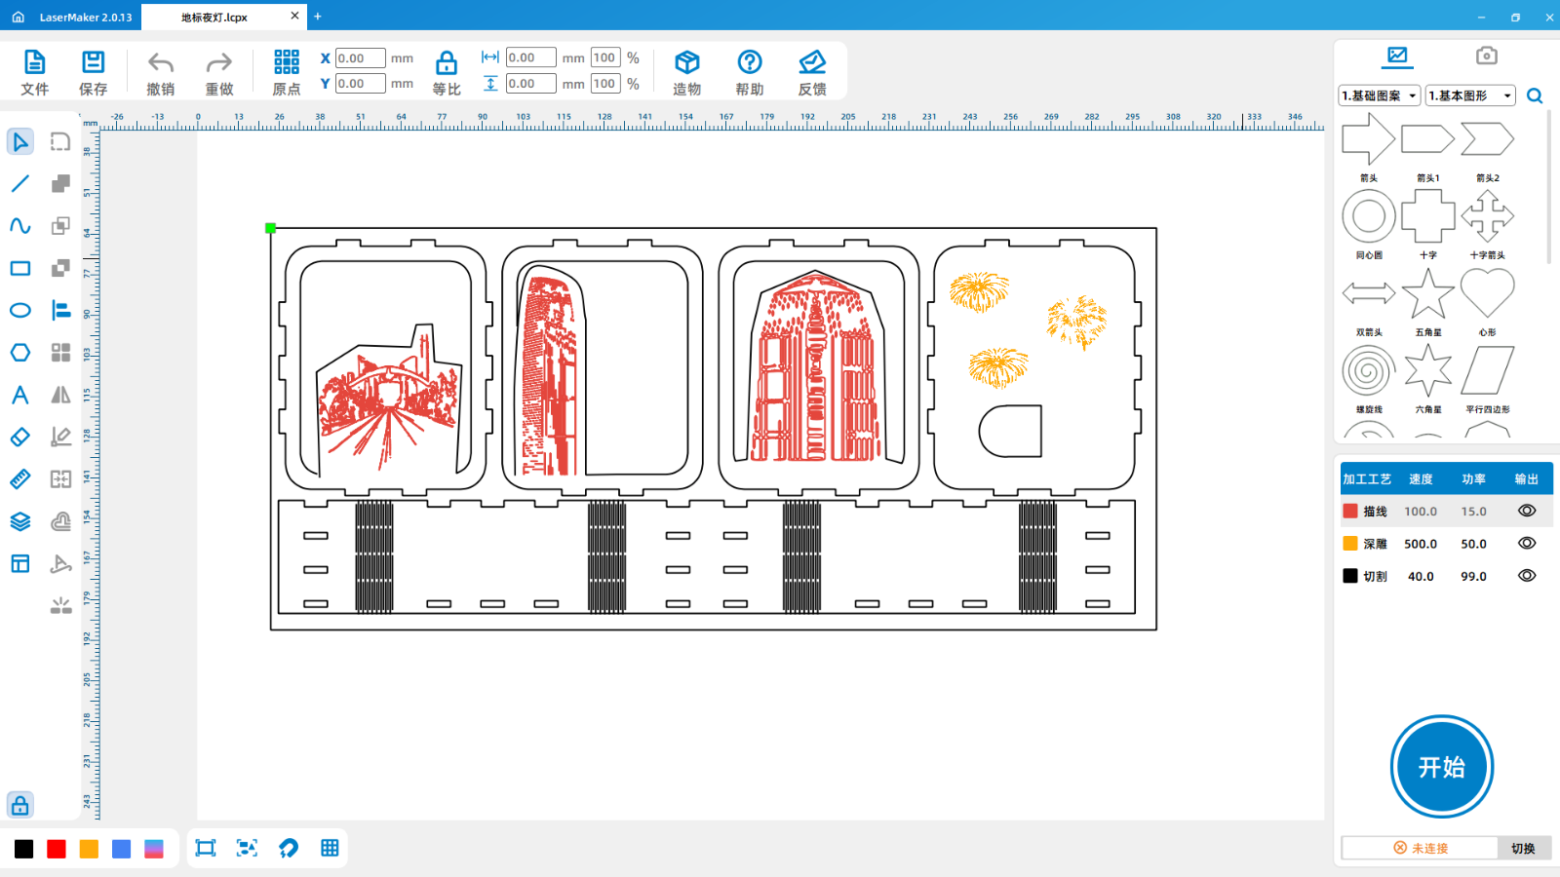The width and height of the screenshot is (1560, 877).
Task: Choose the rectangle drawing tool
Action: (x=19, y=268)
